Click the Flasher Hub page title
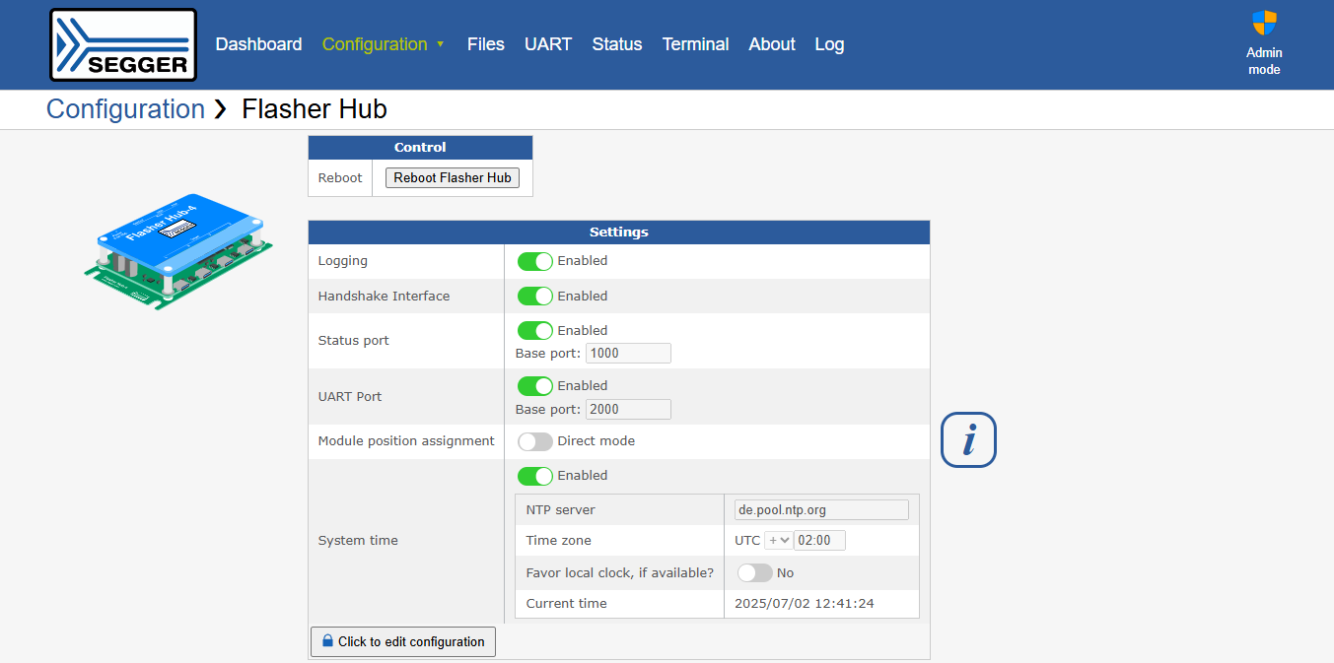The image size is (1334, 663). pos(315,108)
